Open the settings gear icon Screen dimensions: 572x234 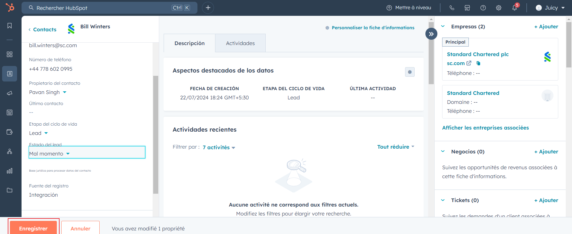pos(499,8)
